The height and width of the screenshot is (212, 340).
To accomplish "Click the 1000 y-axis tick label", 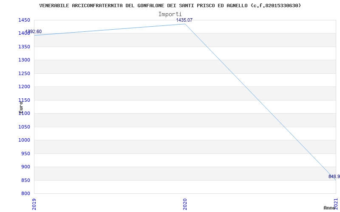I will (24, 140).
